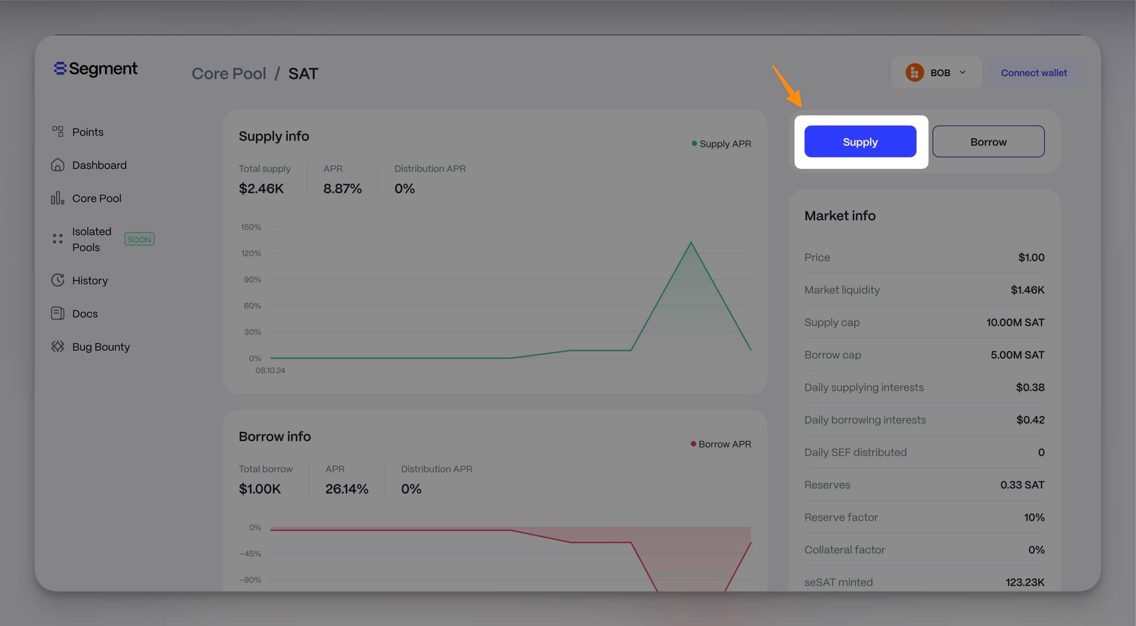1136x626 pixels.
Task: Toggle Supply APR legend entry
Action: 721,144
